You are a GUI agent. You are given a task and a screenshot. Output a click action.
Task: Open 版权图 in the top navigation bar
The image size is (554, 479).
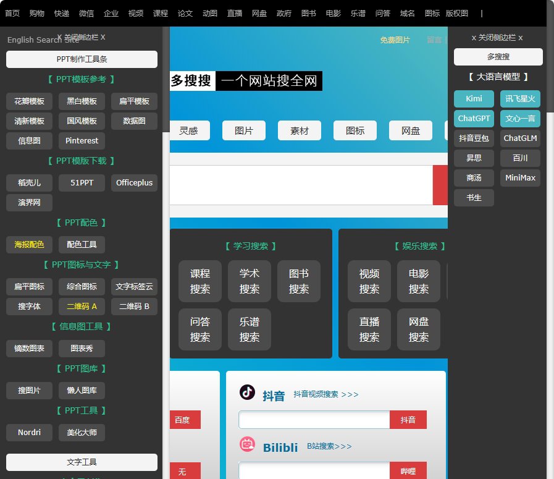coord(457,14)
